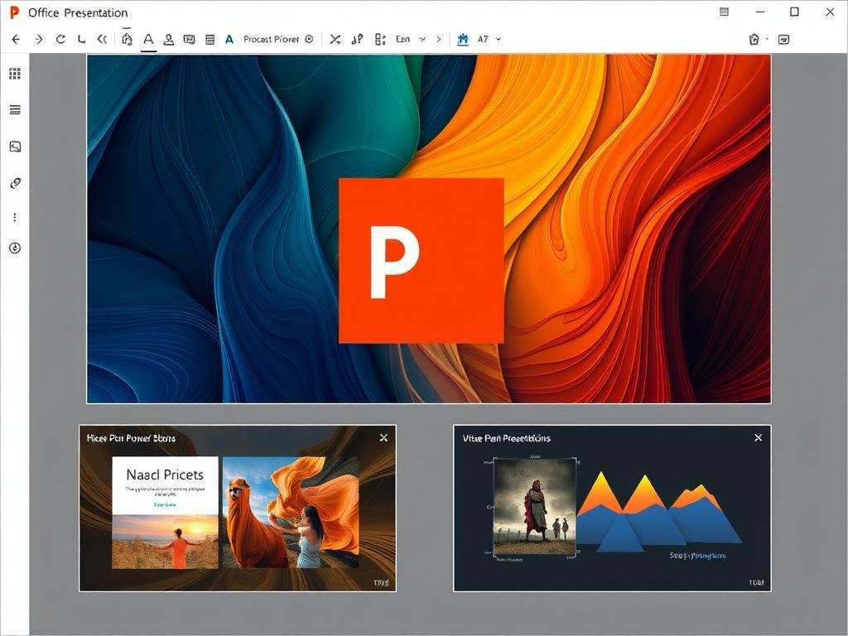
Task: Click the double left chevron icon
Action: [102, 40]
